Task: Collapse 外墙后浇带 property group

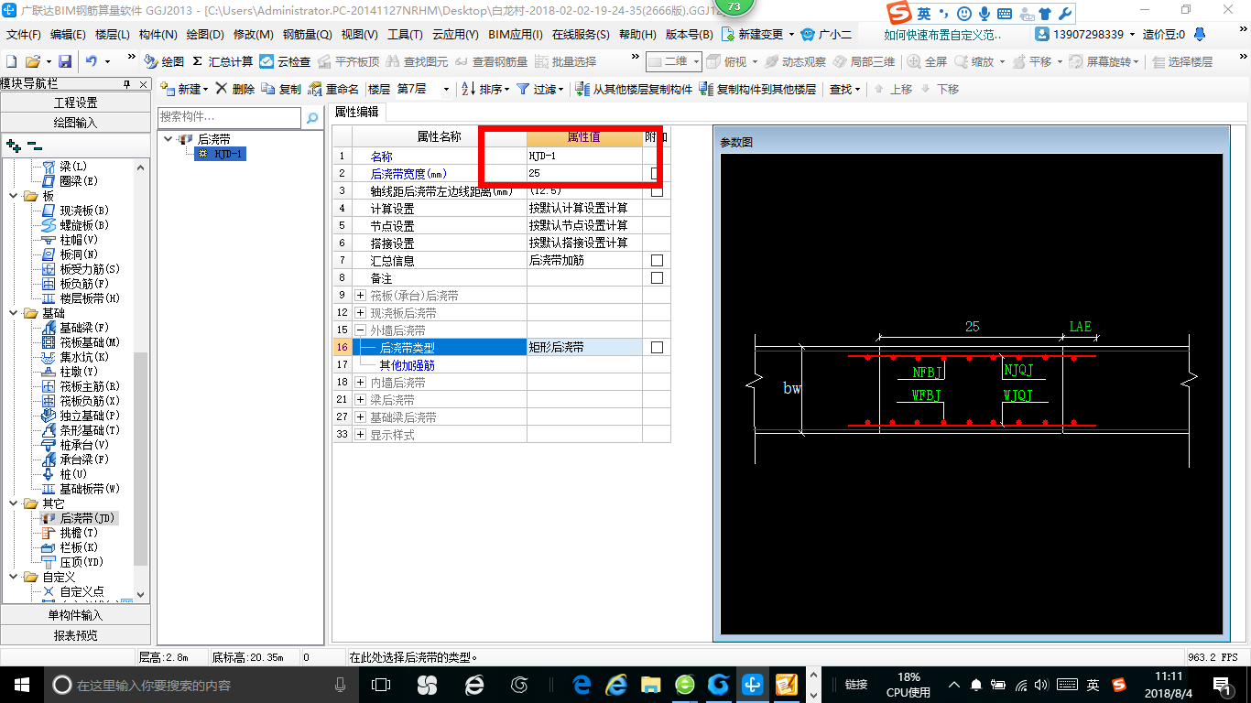Action: click(x=361, y=330)
